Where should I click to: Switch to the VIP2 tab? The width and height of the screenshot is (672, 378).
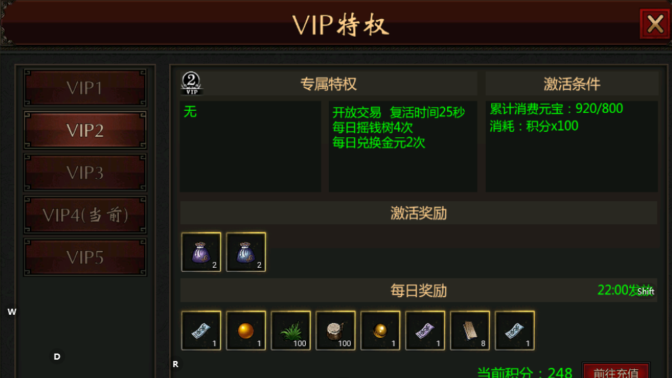pyautogui.click(x=85, y=131)
